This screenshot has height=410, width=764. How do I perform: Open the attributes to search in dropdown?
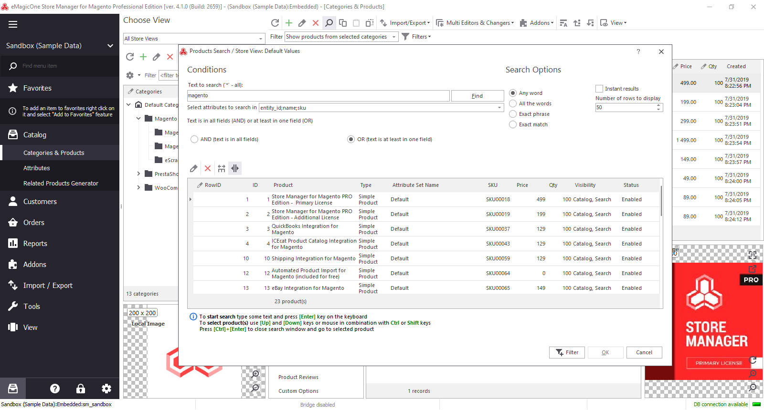(499, 108)
